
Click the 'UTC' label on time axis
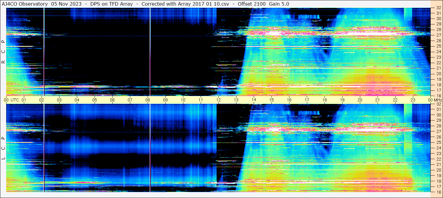[15, 100]
